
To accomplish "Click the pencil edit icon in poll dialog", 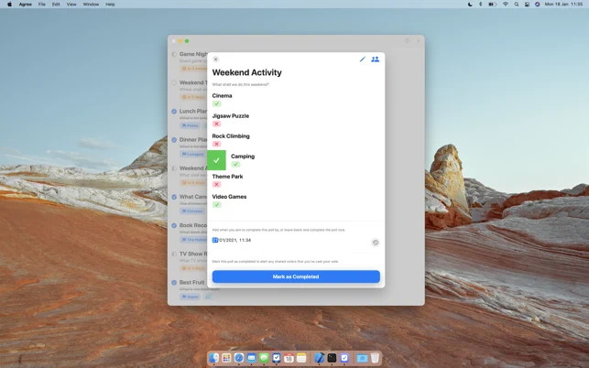I will coord(362,60).
